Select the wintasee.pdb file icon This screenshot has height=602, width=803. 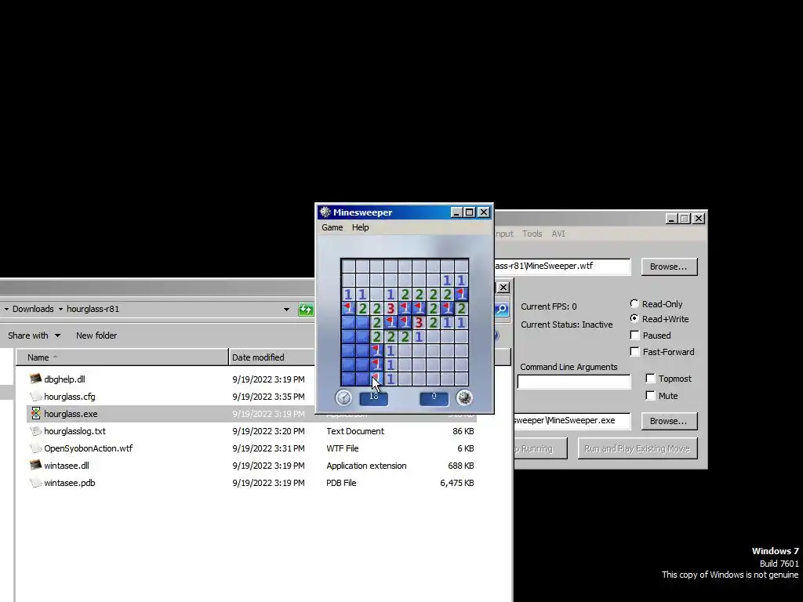[x=35, y=483]
